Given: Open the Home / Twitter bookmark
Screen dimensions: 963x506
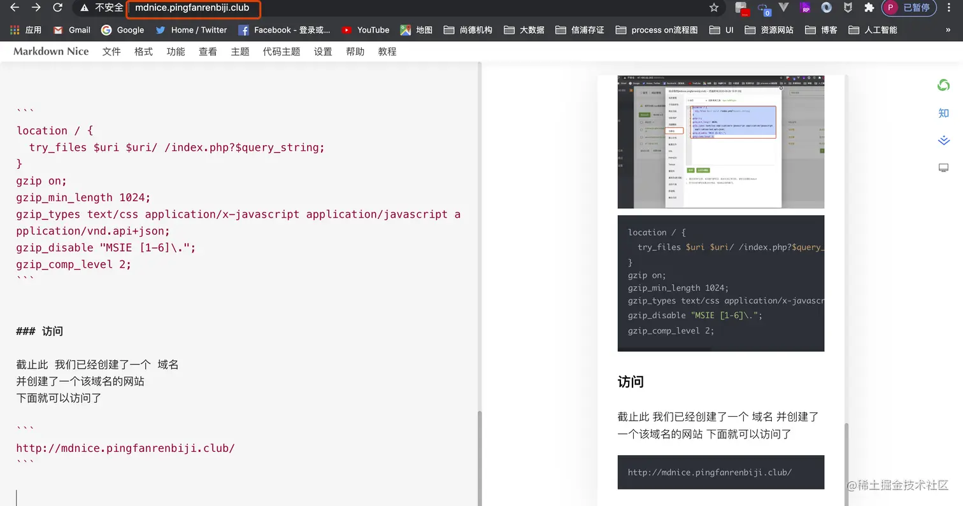Looking at the screenshot, I should (191, 30).
